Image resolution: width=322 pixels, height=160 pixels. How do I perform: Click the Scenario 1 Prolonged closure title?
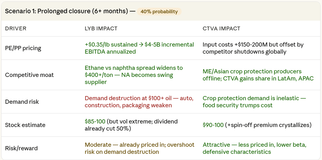(x=67, y=11)
